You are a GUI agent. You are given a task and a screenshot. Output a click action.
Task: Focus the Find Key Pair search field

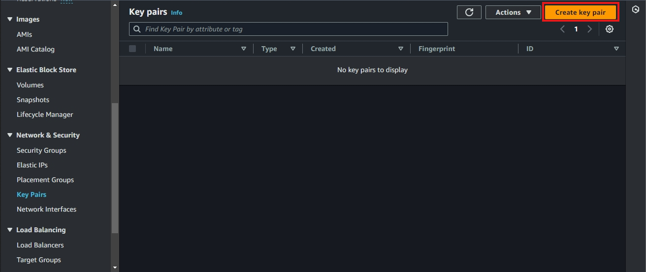(x=289, y=29)
